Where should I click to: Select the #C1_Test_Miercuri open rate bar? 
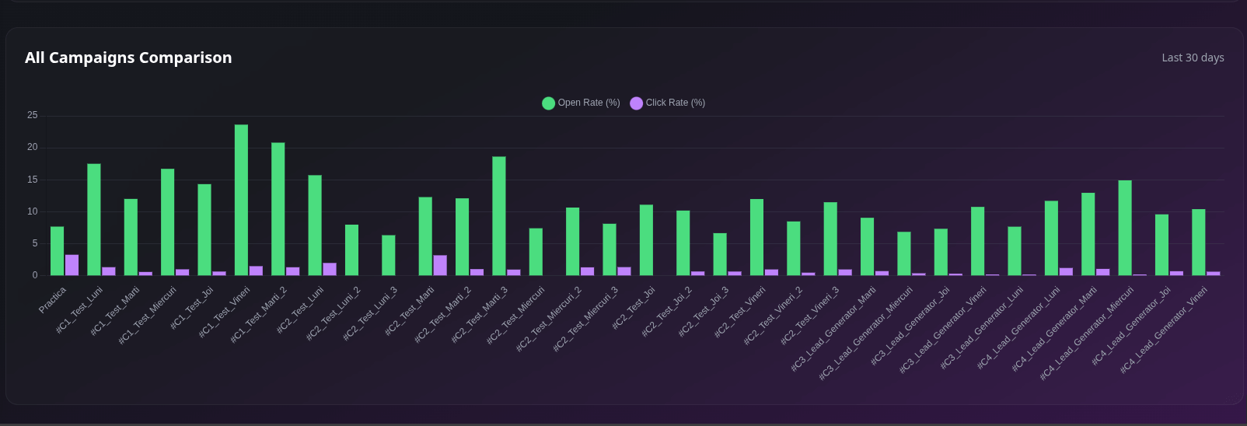(x=167, y=222)
